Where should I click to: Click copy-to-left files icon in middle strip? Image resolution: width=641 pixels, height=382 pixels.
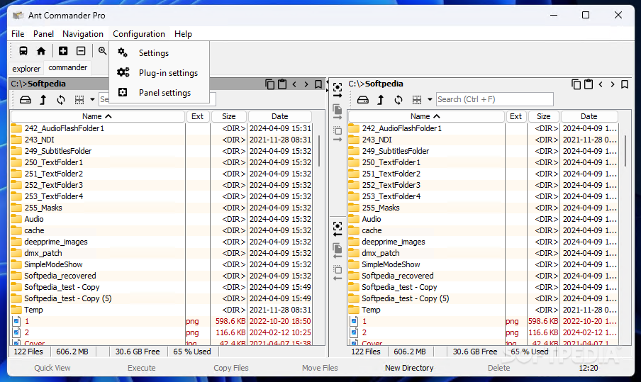click(x=338, y=251)
